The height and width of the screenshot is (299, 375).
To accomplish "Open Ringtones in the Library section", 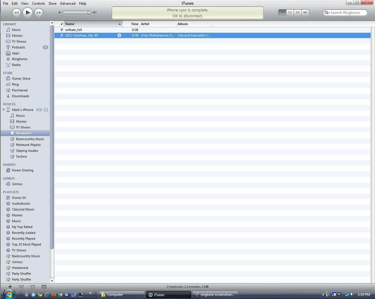I will [20, 59].
